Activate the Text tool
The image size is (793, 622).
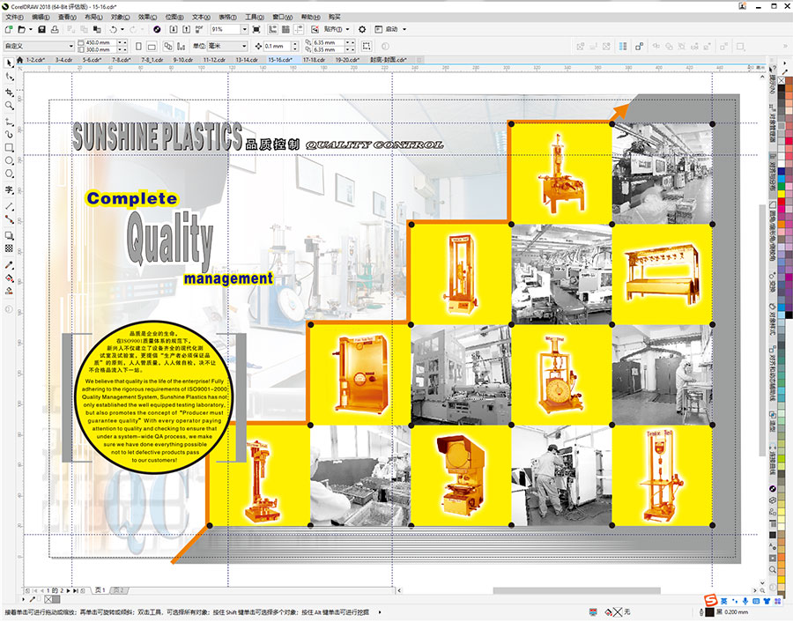(x=9, y=189)
